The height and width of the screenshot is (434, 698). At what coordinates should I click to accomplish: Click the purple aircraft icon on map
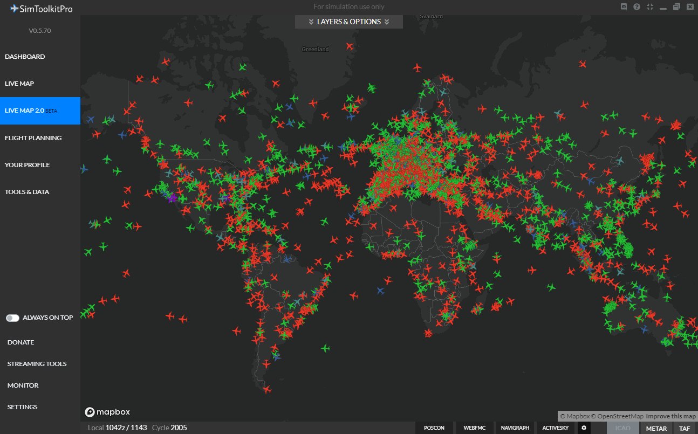[x=172, y=198]
